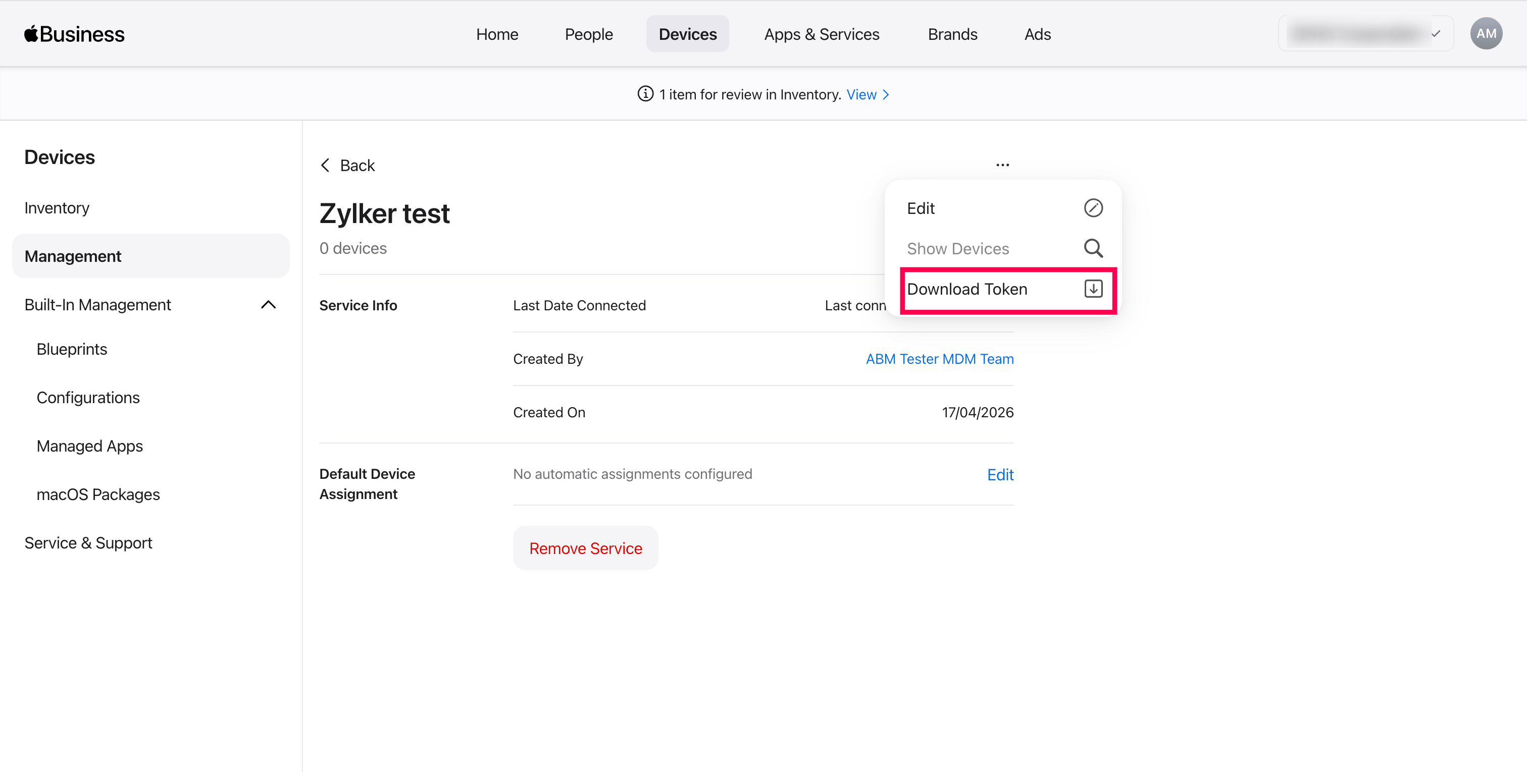This screenshot has height=772, width=1527.
Task: Open macOS Packages sidebar item
Action: [98, 494]
